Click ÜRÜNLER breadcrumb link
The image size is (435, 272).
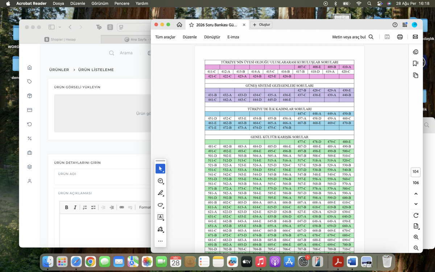coord(59,70)
